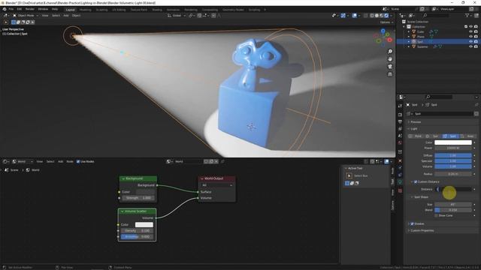Open the File menu

[x=11, y=10]
